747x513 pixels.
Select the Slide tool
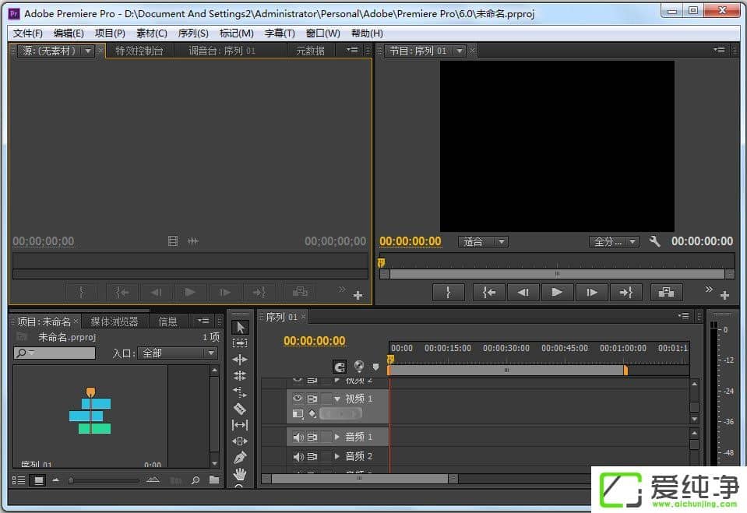(240, 441)
